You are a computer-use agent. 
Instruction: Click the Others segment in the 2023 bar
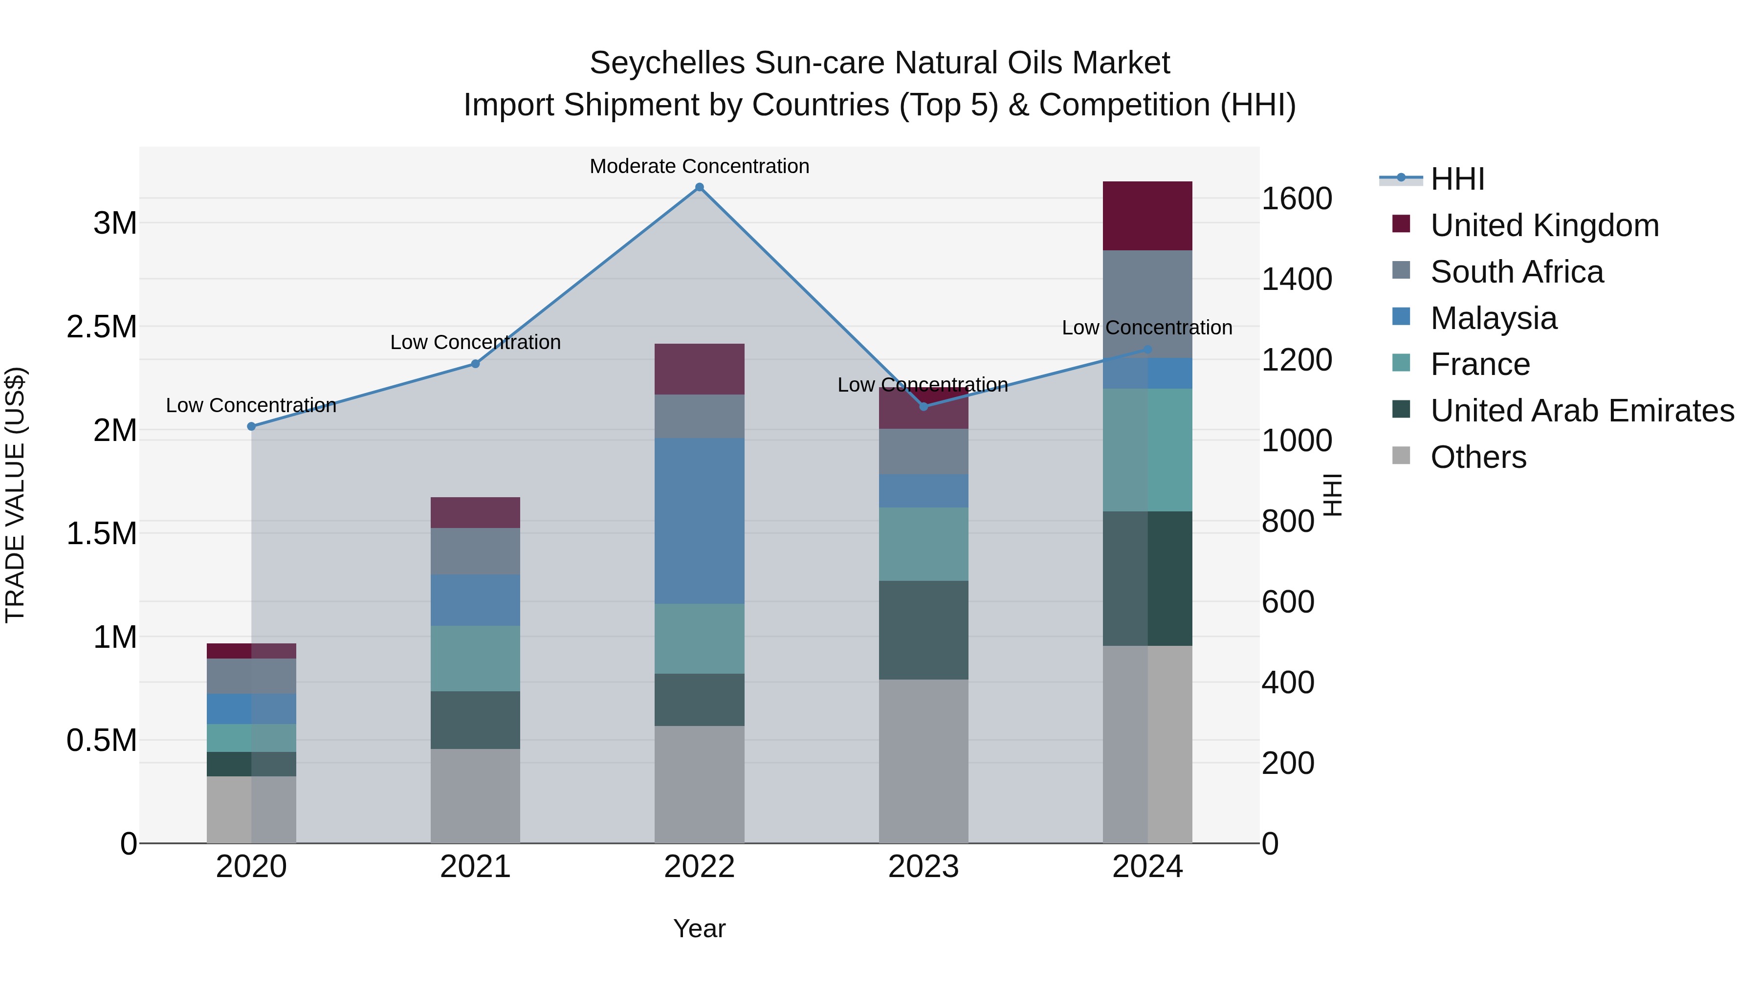(x=924, y=762)
